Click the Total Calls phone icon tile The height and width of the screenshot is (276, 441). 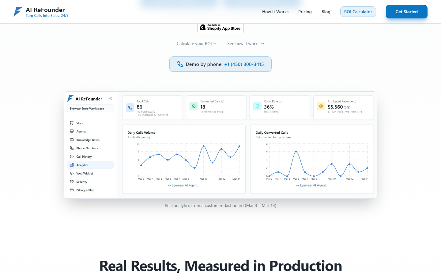pos(130,108)
